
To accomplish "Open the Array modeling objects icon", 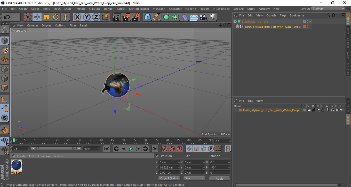I will click(176, 17).
